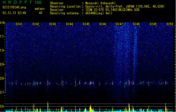Click the 0250 time marker
This screenshot has height=112, width=176.
170,24
